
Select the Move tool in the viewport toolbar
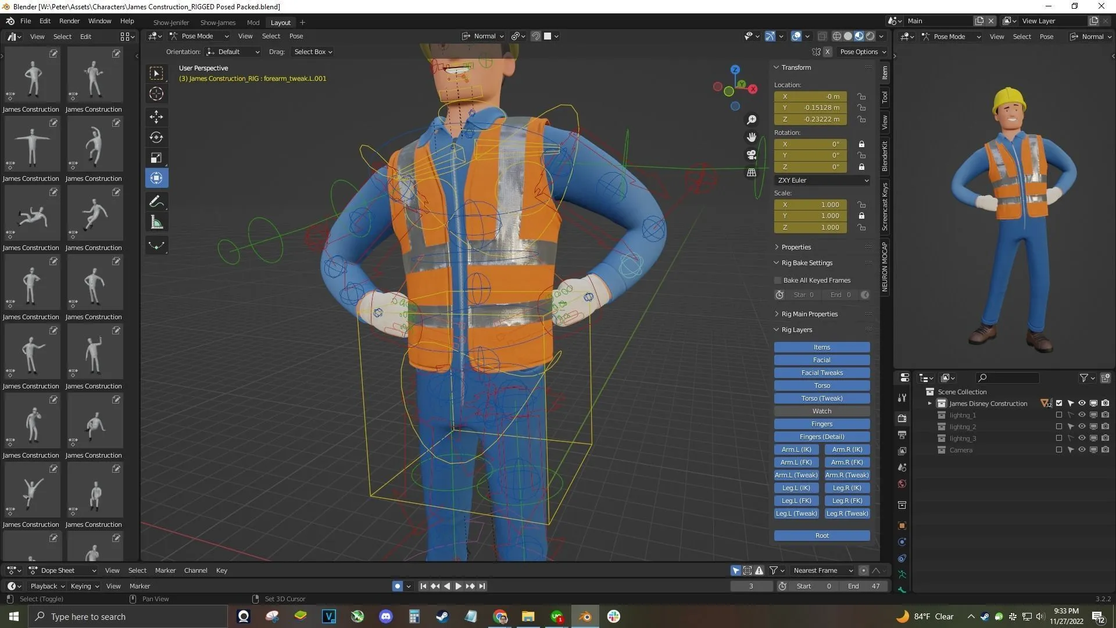[x=156, y=117]
